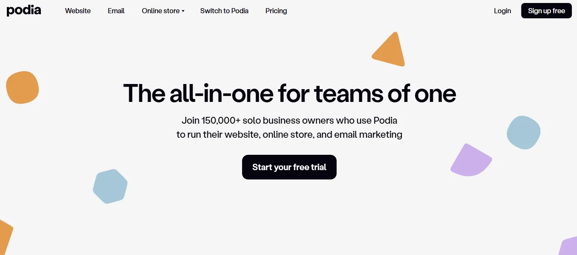Click the light blue blob on the right
Screen dimensions: 577x255
[523, 132]
